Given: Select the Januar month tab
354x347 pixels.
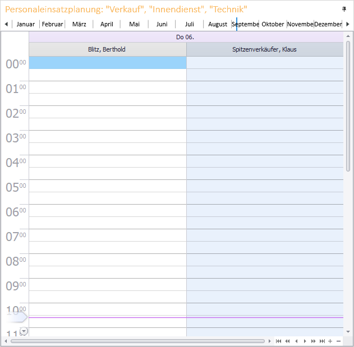Looking at the screenshot, I should coord(26,24).
